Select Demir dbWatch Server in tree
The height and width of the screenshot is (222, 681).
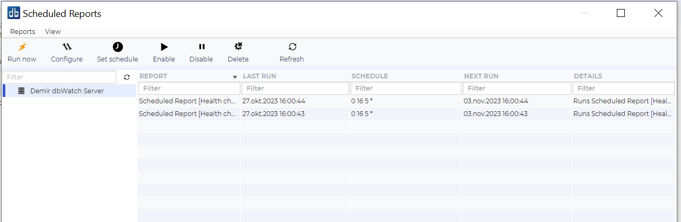[x=67, y=91]
